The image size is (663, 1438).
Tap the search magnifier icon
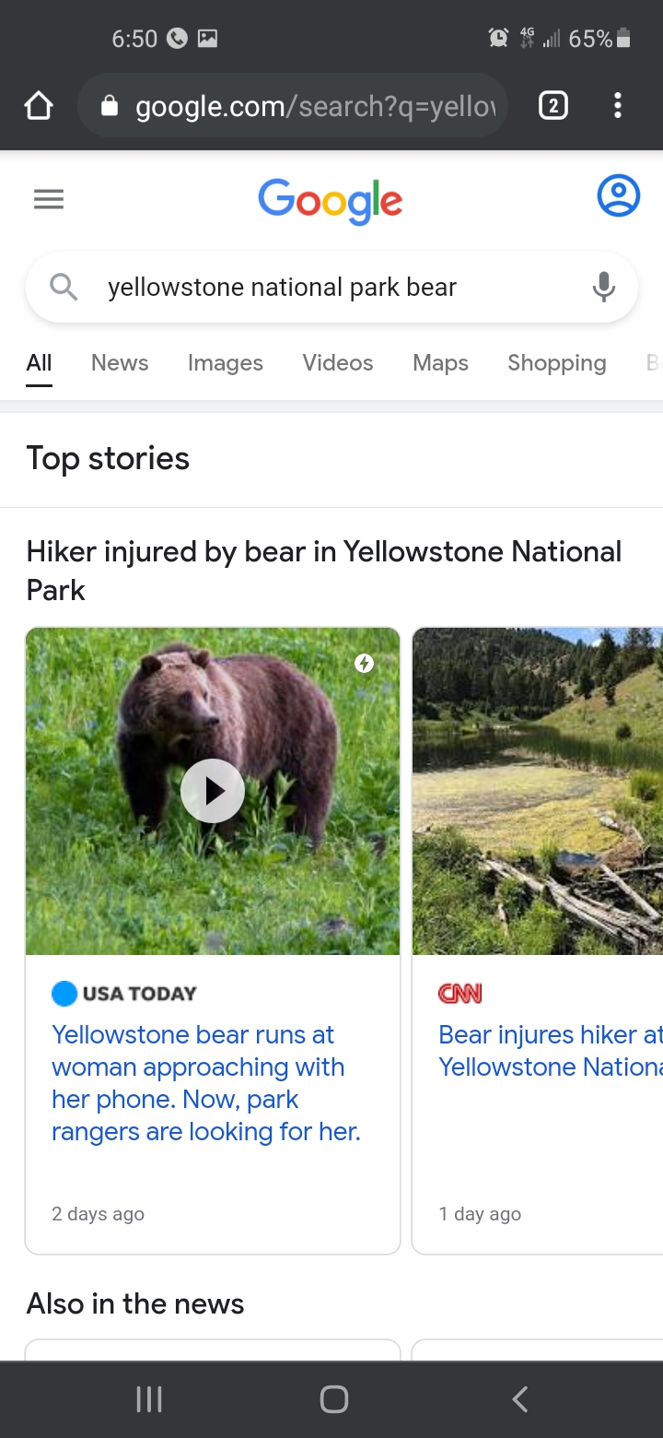[x=64, y=288]
